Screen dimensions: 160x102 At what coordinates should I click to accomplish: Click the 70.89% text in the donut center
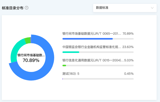[31, 60]
